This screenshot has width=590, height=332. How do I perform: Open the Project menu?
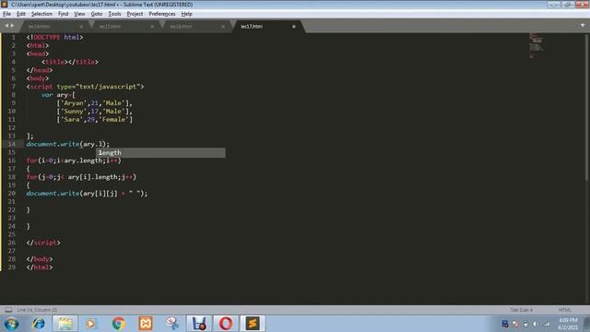pyautogui.click(x=135, y=14)
